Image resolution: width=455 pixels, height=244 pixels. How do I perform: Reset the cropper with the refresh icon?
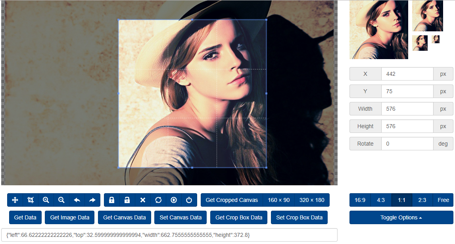point(158,200)
